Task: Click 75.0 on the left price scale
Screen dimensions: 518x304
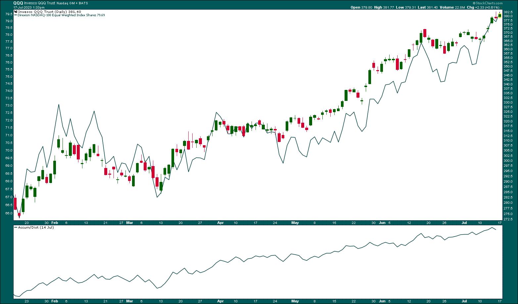Action: 9,77
